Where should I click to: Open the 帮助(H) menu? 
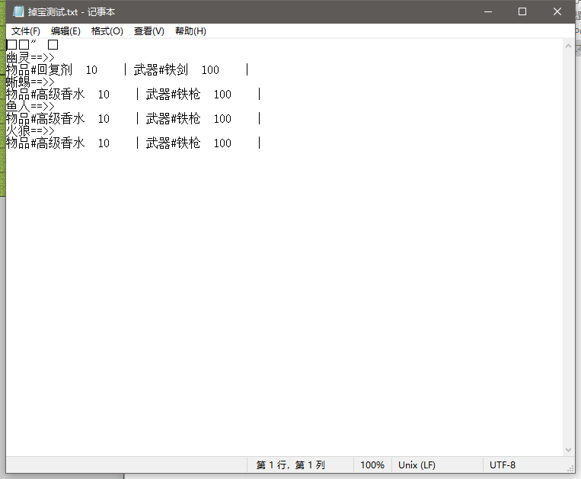(190, 31)
